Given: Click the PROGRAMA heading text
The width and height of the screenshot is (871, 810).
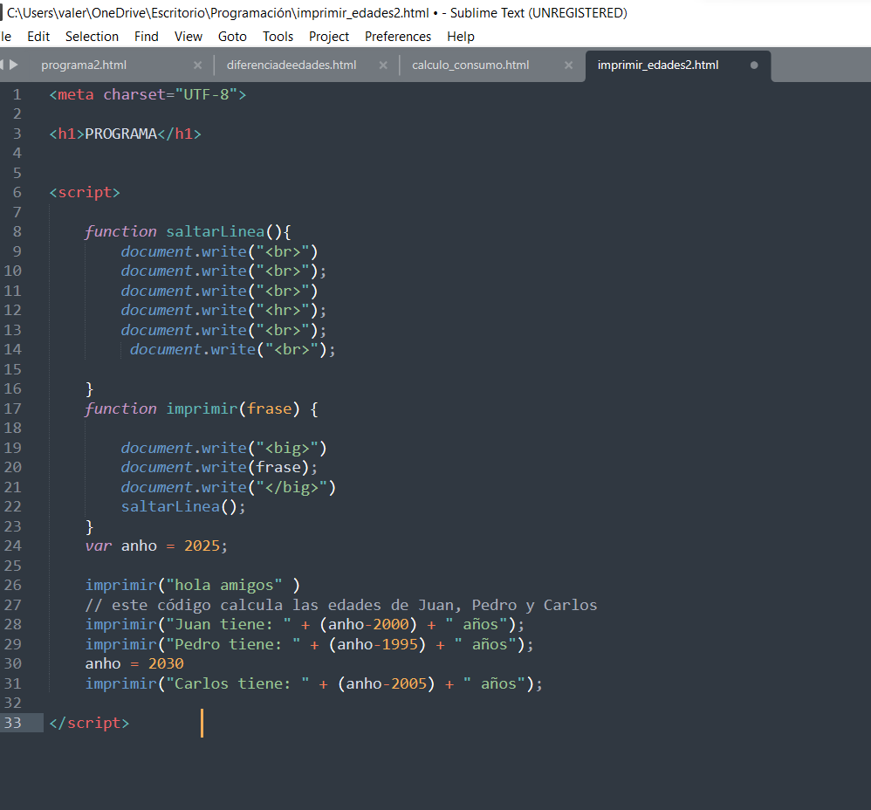Looking at the screenshot, I should (x=121, y=134).
